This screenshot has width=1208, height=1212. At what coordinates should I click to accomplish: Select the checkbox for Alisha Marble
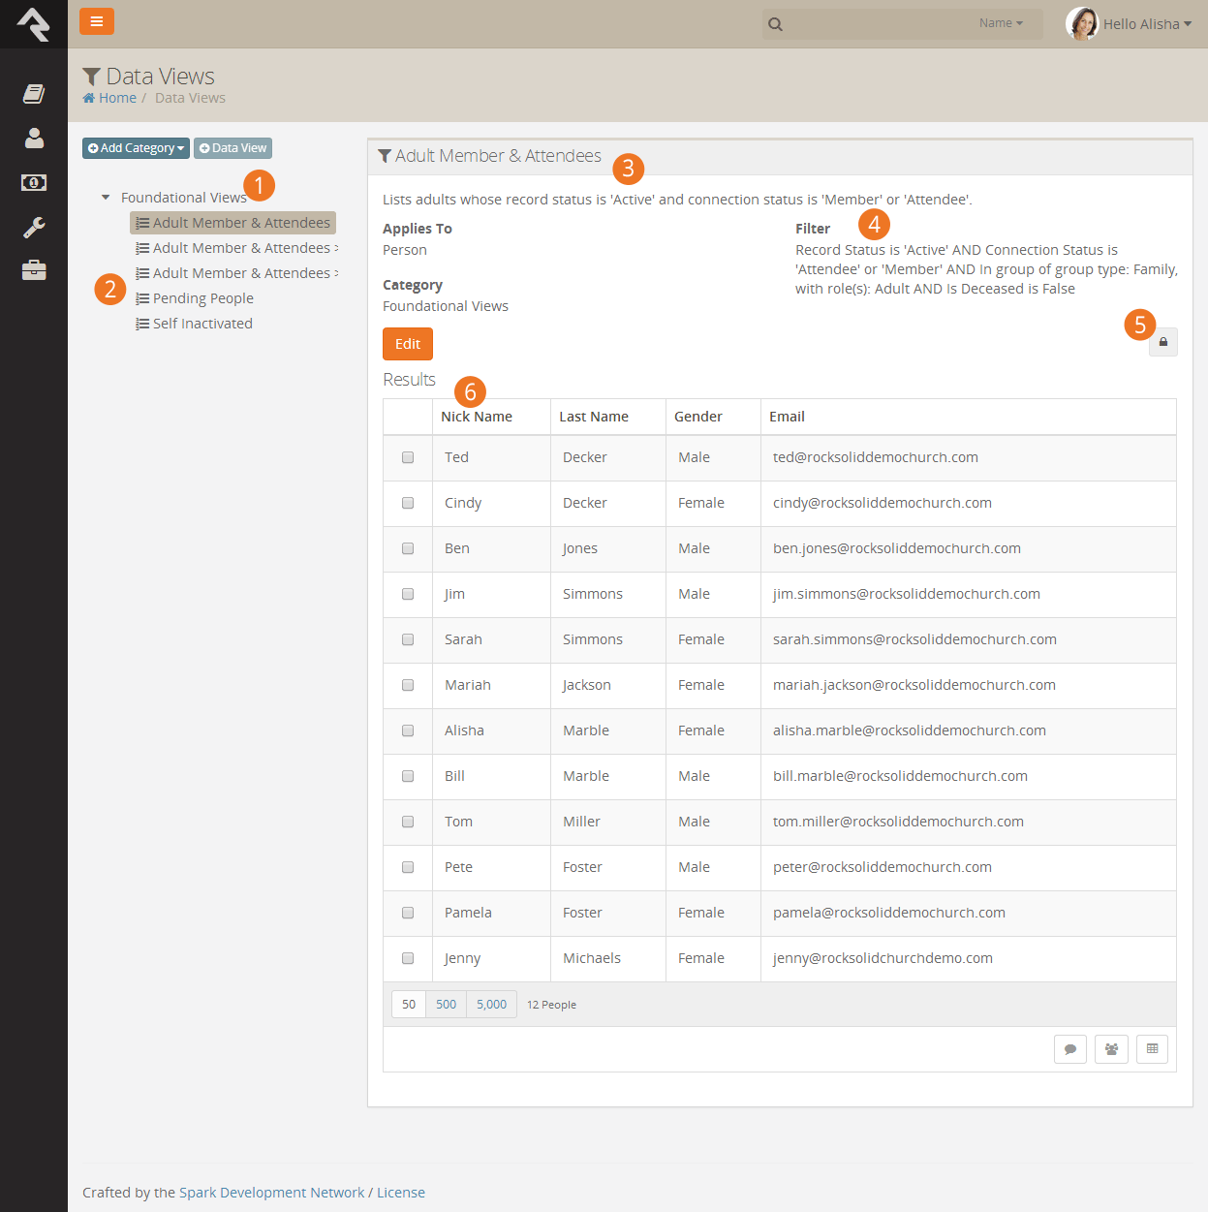tap(408, 730)
